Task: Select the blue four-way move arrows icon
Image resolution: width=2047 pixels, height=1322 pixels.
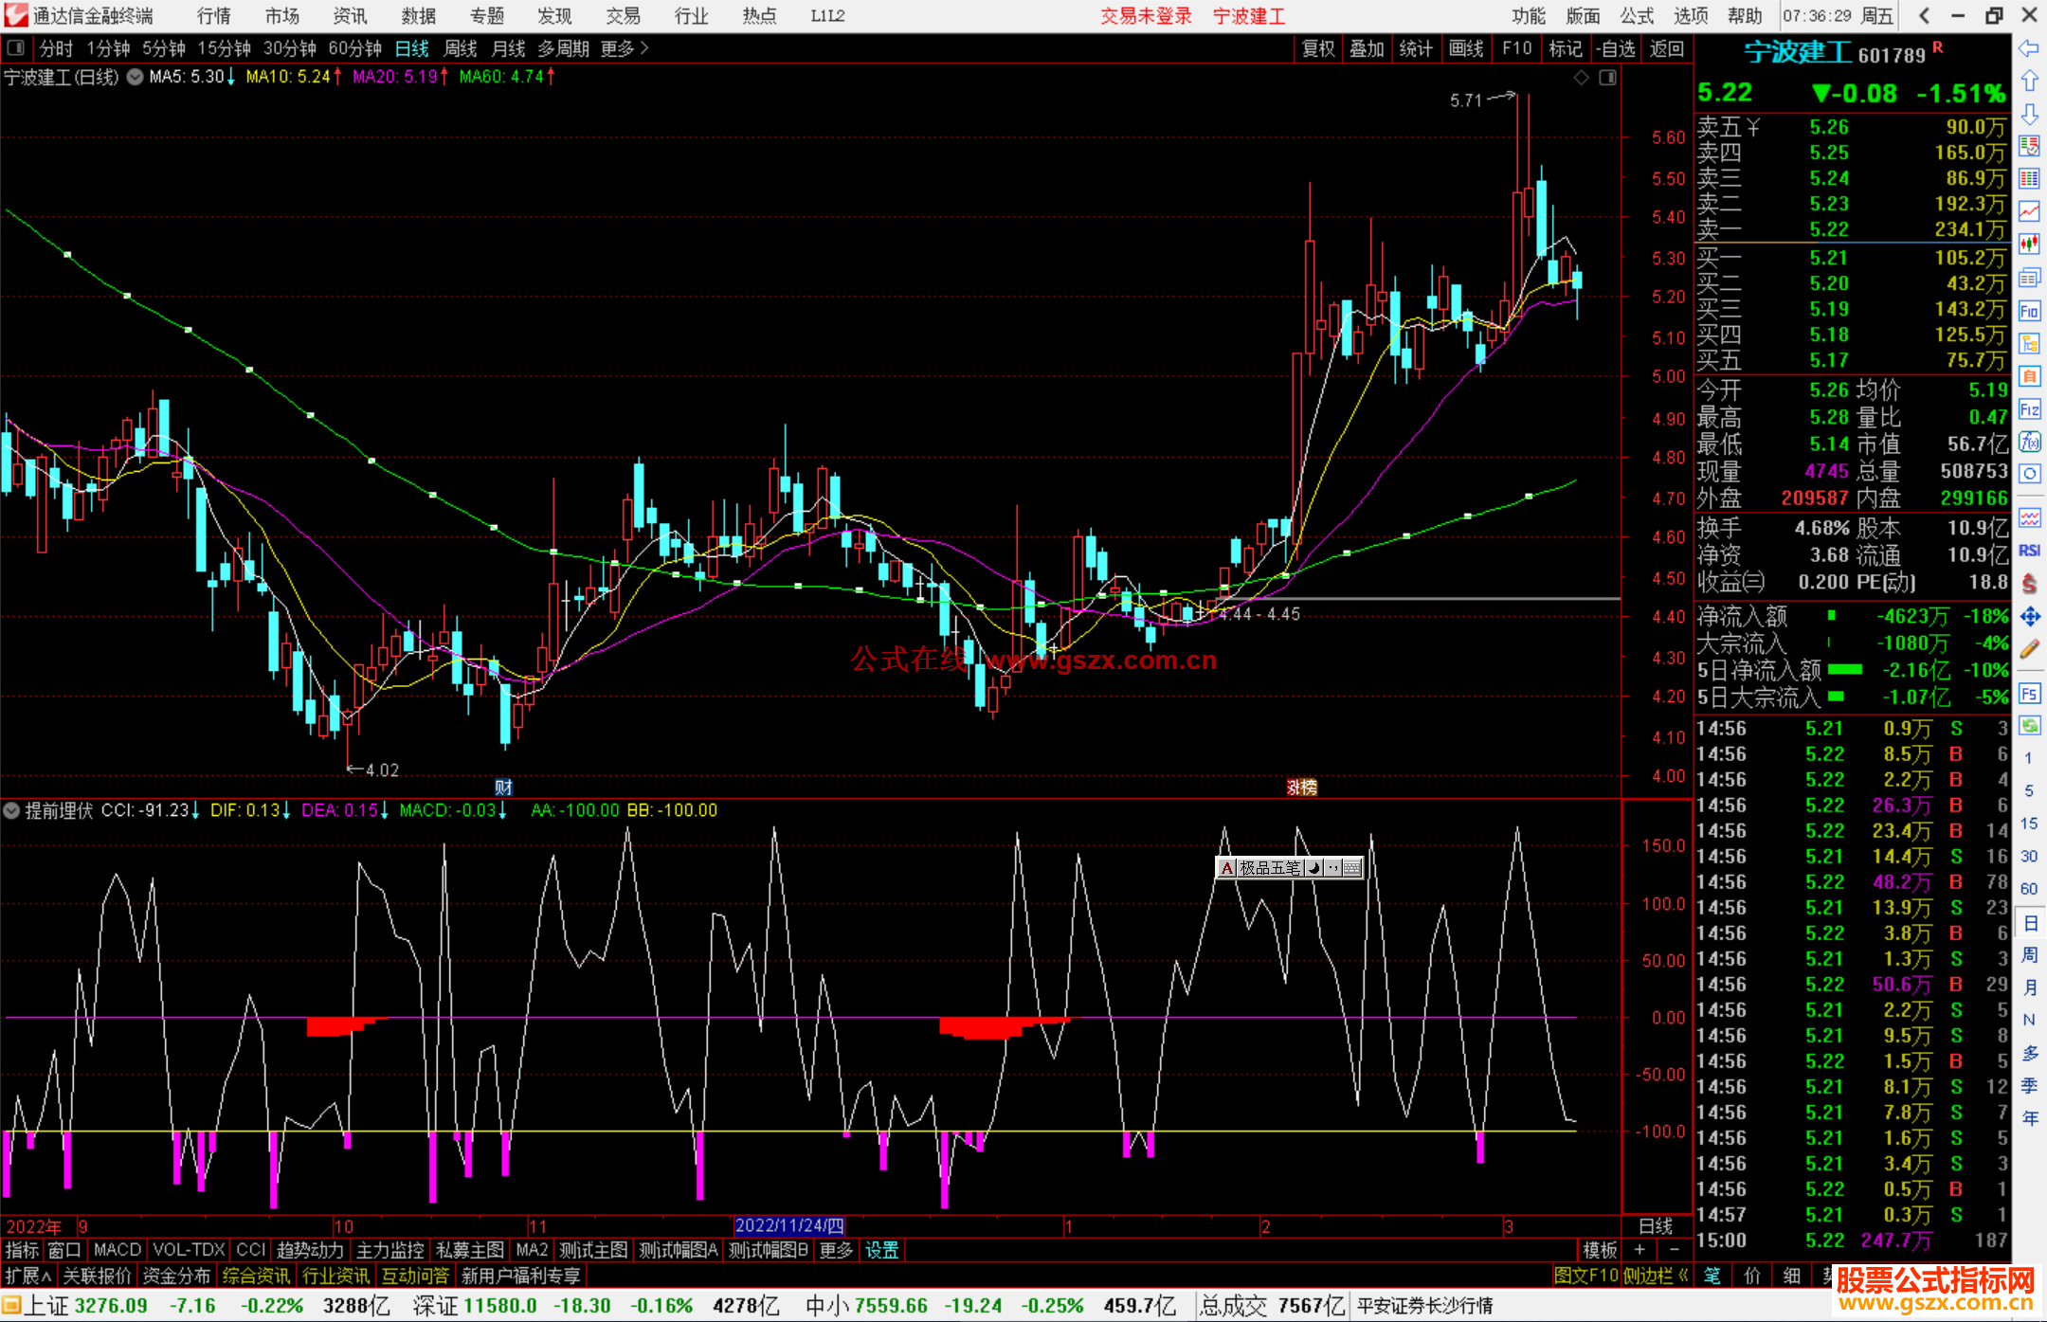Action: point(2029,617)
